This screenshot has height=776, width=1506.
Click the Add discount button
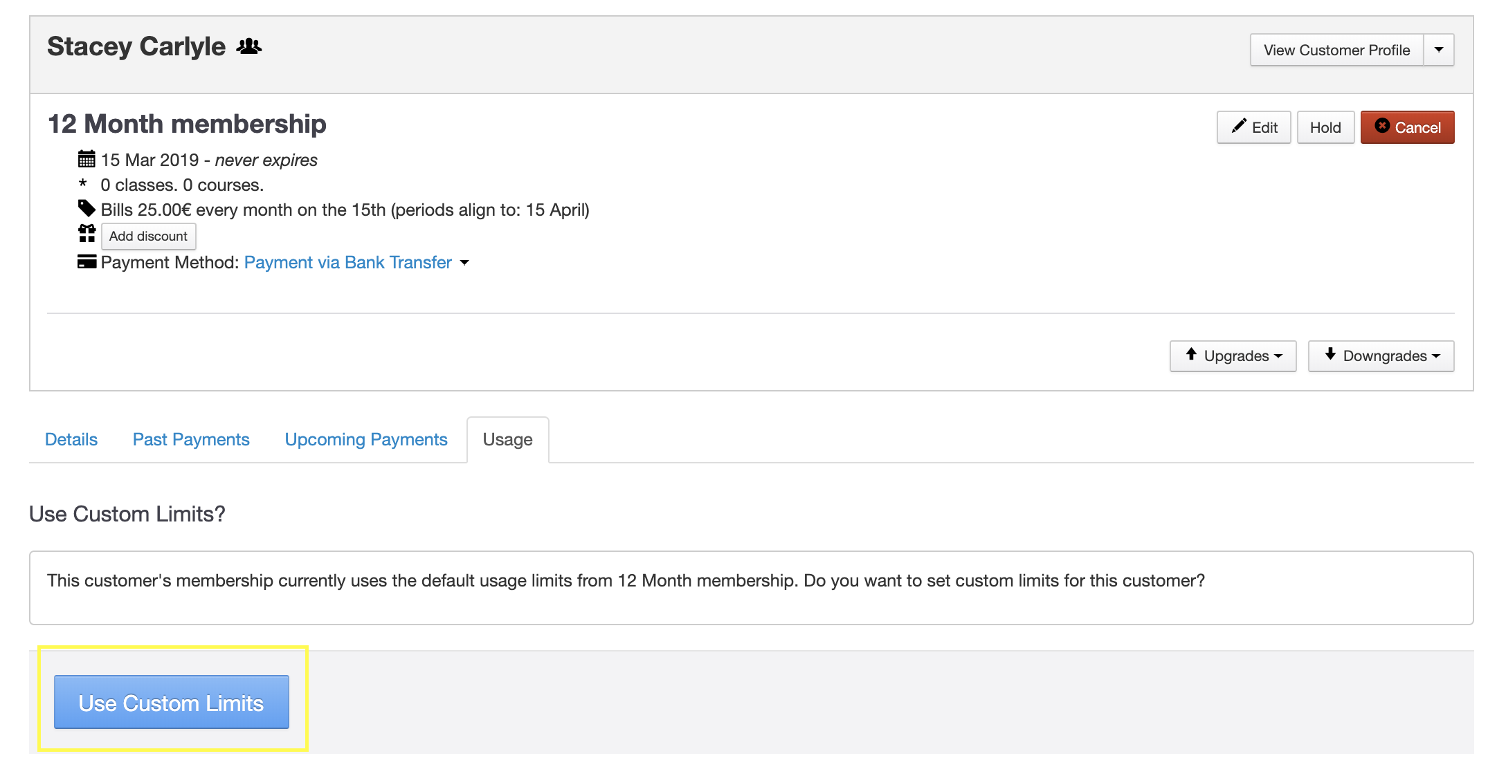(148, 236)
